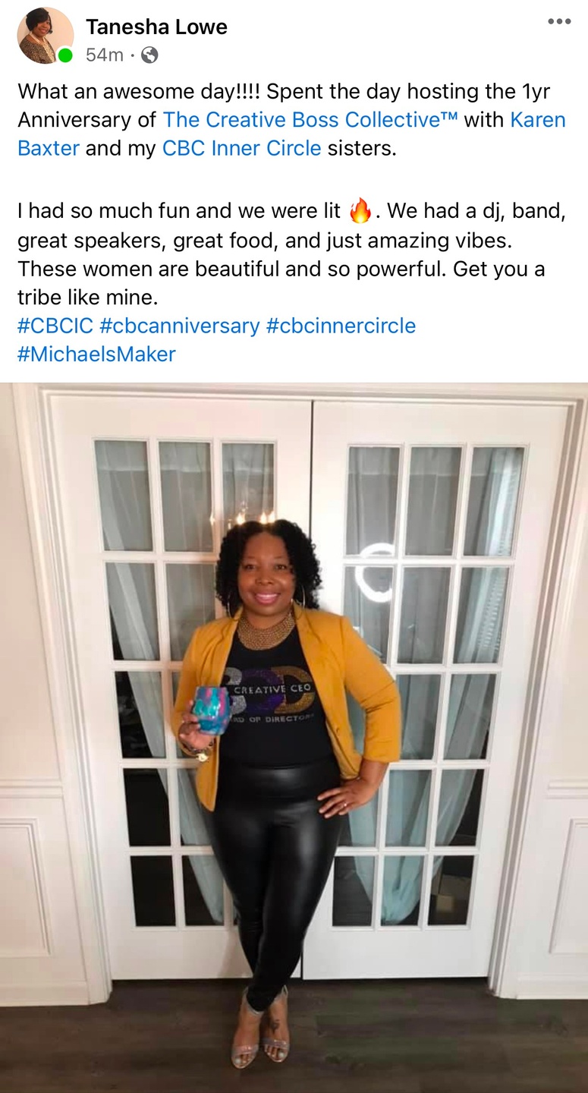Open the #MichaelsMaker hashtag
Viewport: 588px width, 1093px height.
point(96,354)
